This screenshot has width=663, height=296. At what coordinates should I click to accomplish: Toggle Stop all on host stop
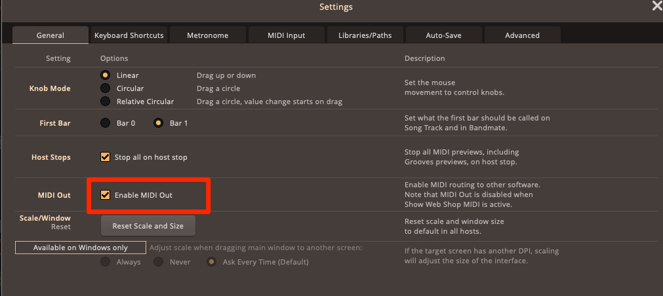pos(105,157)
